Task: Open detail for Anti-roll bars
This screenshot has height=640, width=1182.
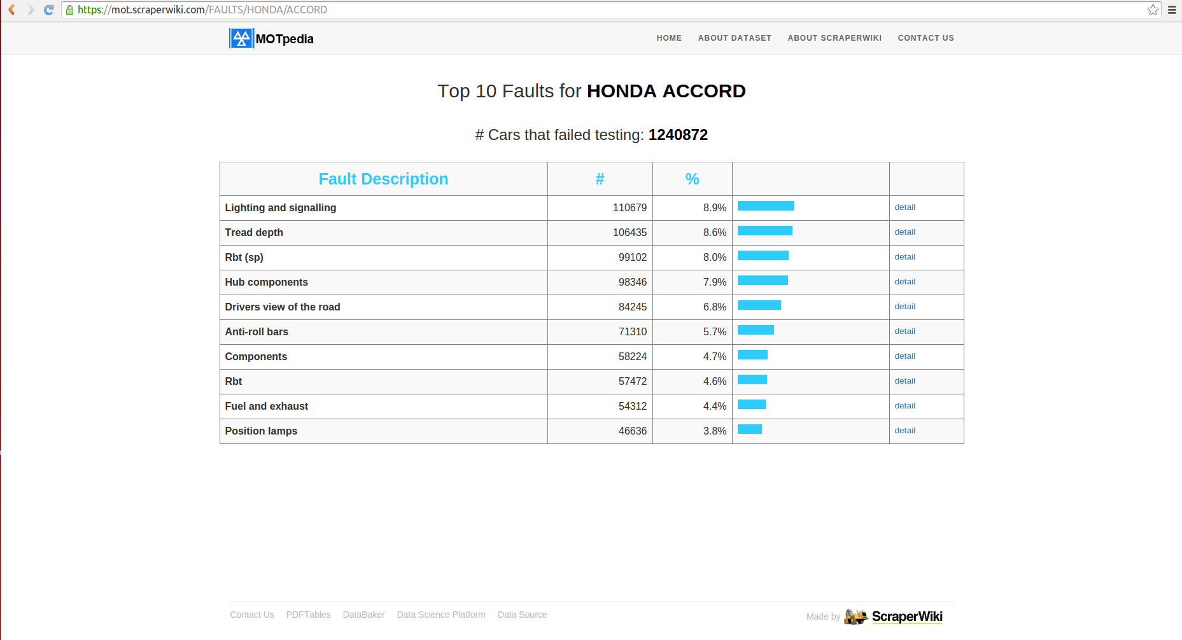Action: pyautogui.click(x=904, y=331)
